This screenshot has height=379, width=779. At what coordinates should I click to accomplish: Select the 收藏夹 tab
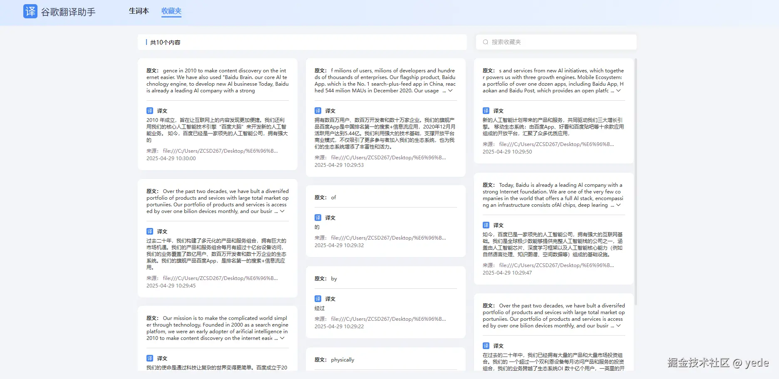[171, 11]
